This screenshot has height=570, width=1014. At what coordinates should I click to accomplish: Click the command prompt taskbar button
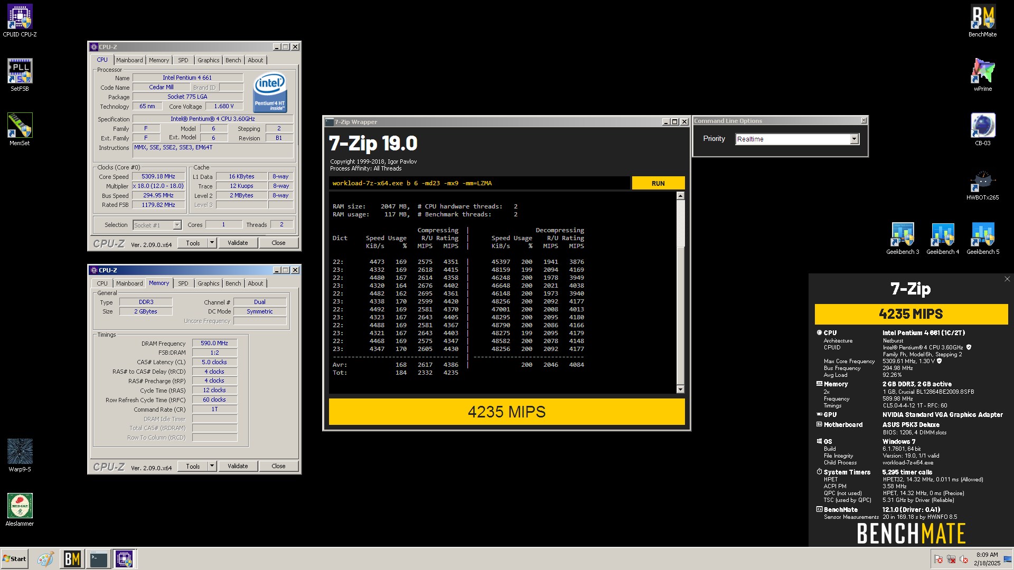(98, 559)
